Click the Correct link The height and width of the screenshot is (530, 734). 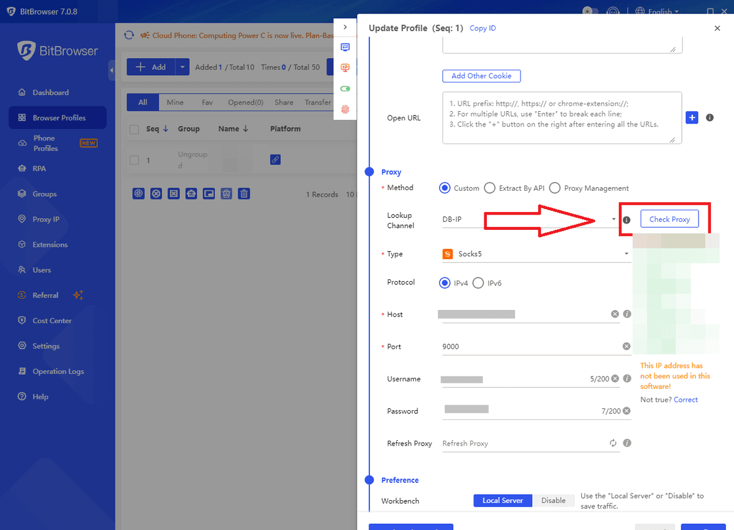[x=686, y=400]
